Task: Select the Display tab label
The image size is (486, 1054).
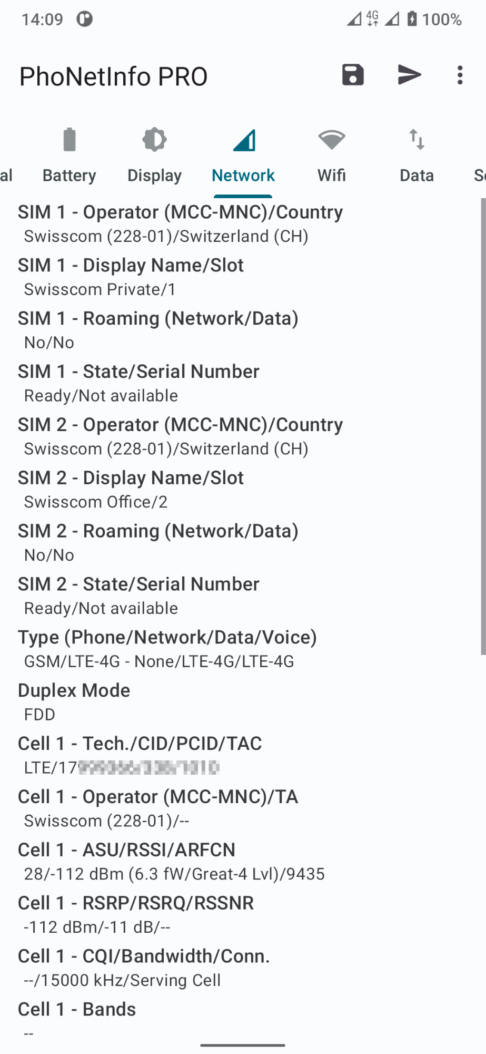Action: (x=154, y=175)
